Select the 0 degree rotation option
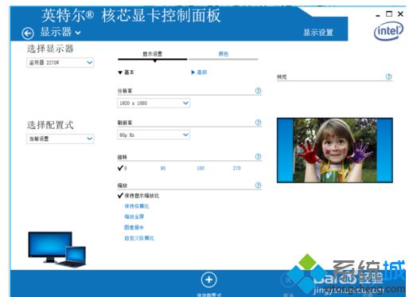The width and height of the screenshot is (409, 297). point(123,168)
